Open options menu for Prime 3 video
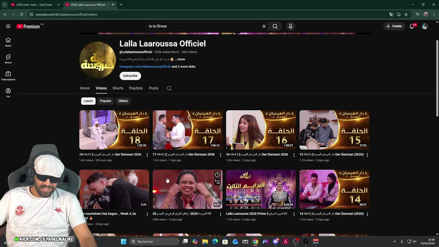The image size is (439, 247). (x=294, y=214)
